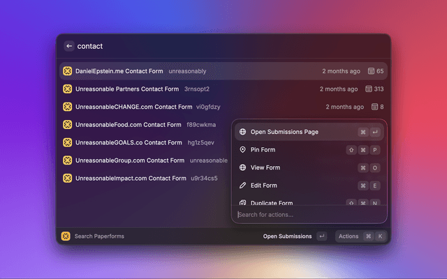This screenshot has height=279, width=447.
Task: Click the submissions count icon showing 313
Action: (x=369, y=89)
